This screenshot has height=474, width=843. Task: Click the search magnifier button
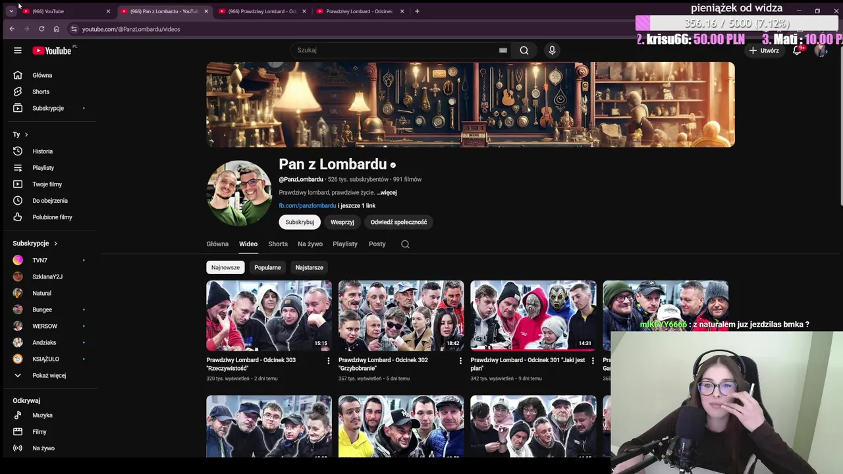pyautogui.click(x=524, y=50)
